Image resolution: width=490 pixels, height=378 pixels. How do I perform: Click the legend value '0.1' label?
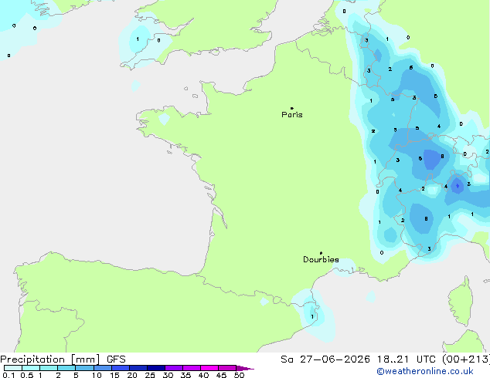tap(9, 375)
